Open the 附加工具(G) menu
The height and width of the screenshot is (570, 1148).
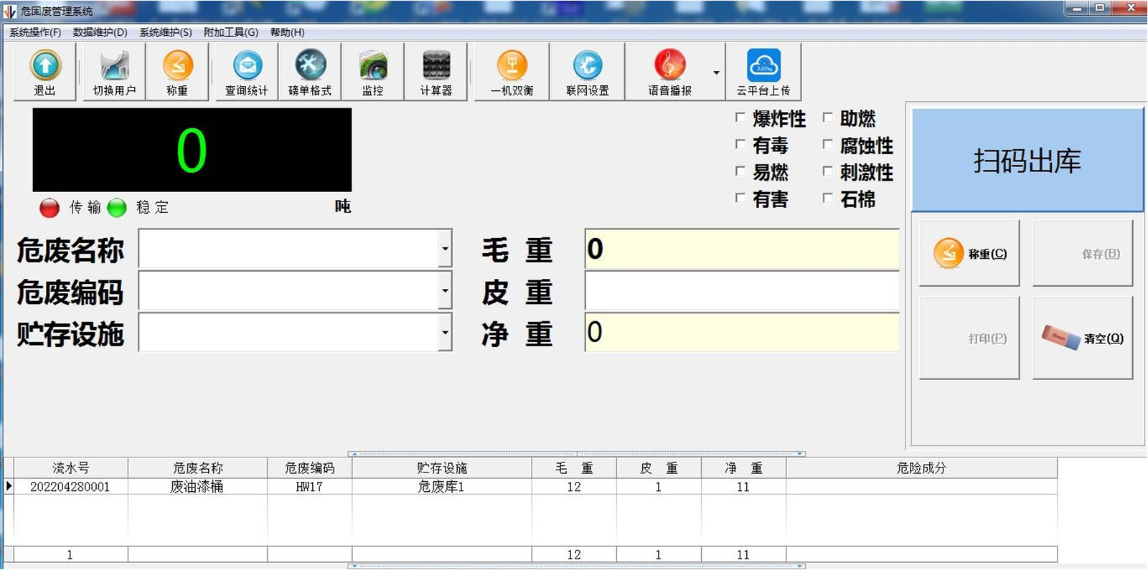pyautogui.click(x=231, y=32)
